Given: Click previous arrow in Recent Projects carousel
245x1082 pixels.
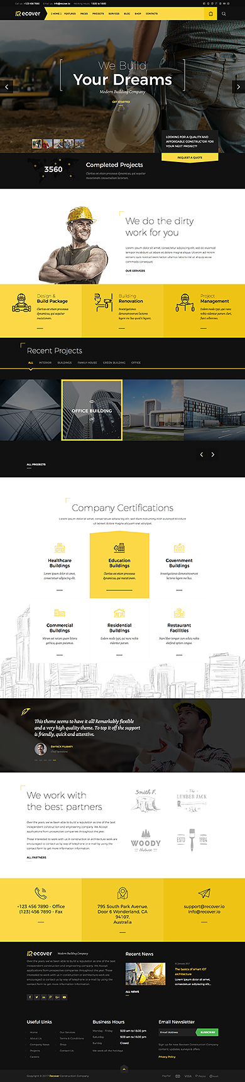Looking at the screenshot, I should 201,454.
